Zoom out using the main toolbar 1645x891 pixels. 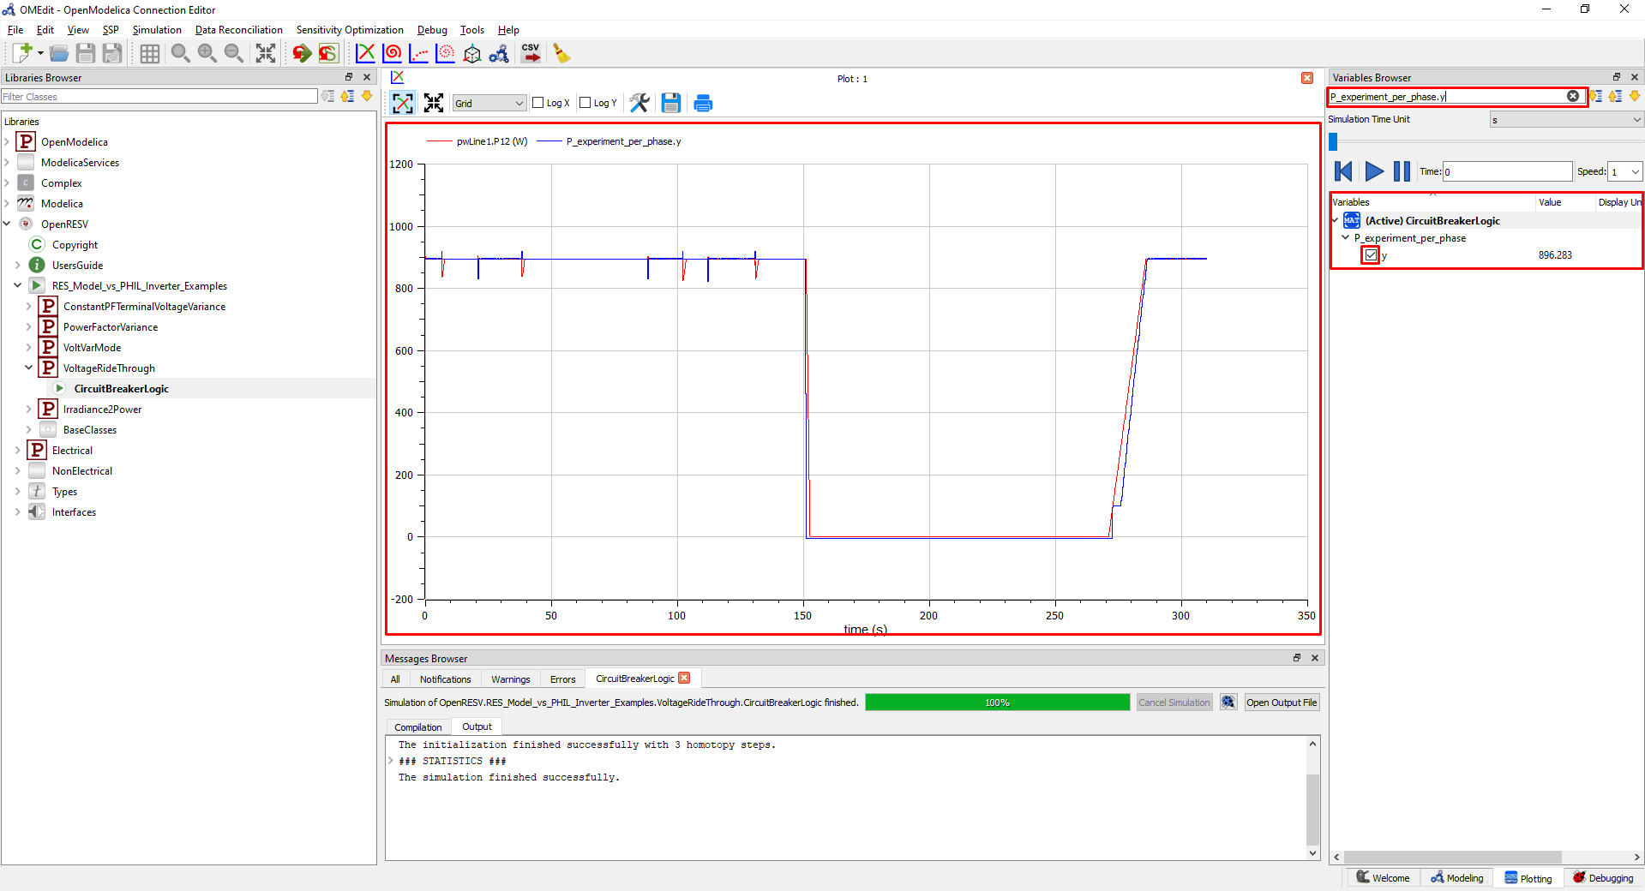[233, 53]
